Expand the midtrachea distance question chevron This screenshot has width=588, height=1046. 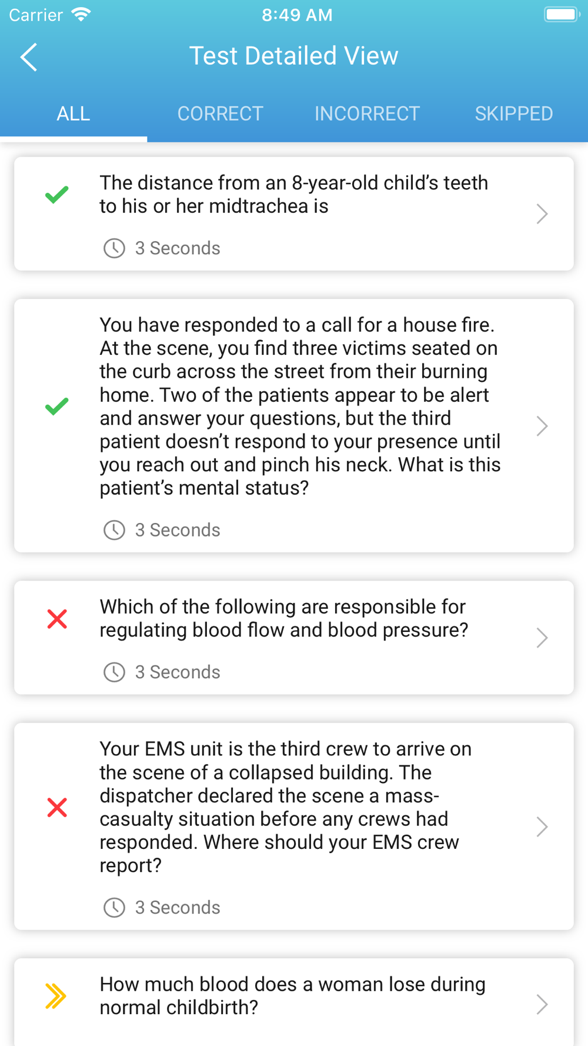(x=542, y=214)
